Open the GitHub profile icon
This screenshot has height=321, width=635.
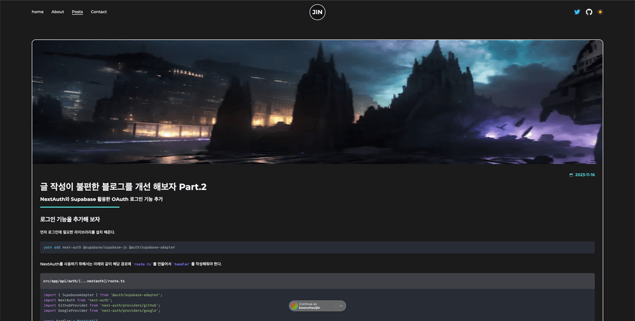point(589,12)
